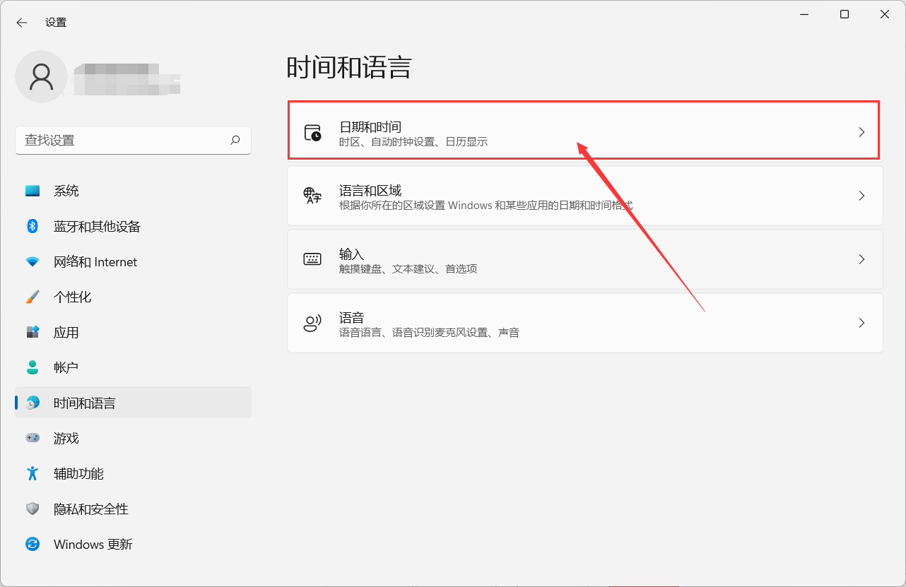The image size is (906, 587).
Task: Go to Windows 更新 page
Action: click(x=133, y=544)
